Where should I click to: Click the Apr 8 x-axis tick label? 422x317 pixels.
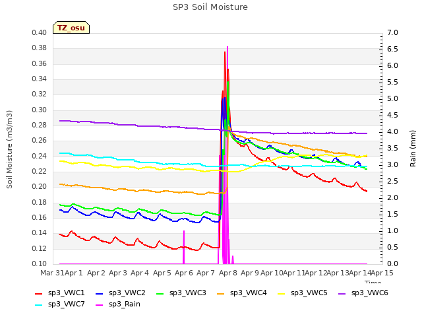[227, 273]
